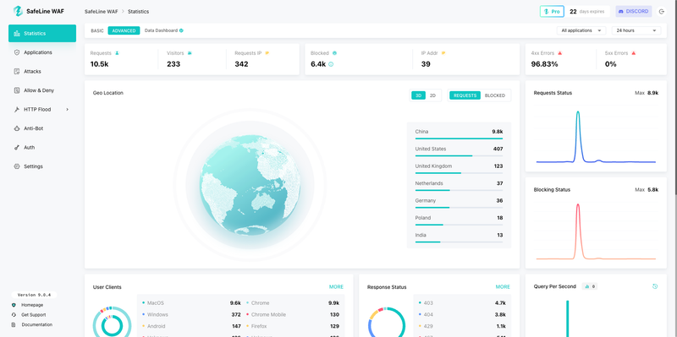
Task: Open the Documentation link
Action: (x=36, y=325)
